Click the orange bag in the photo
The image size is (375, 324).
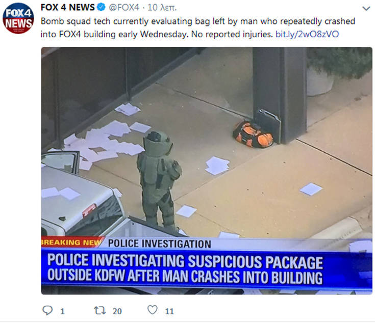(253, 134)
